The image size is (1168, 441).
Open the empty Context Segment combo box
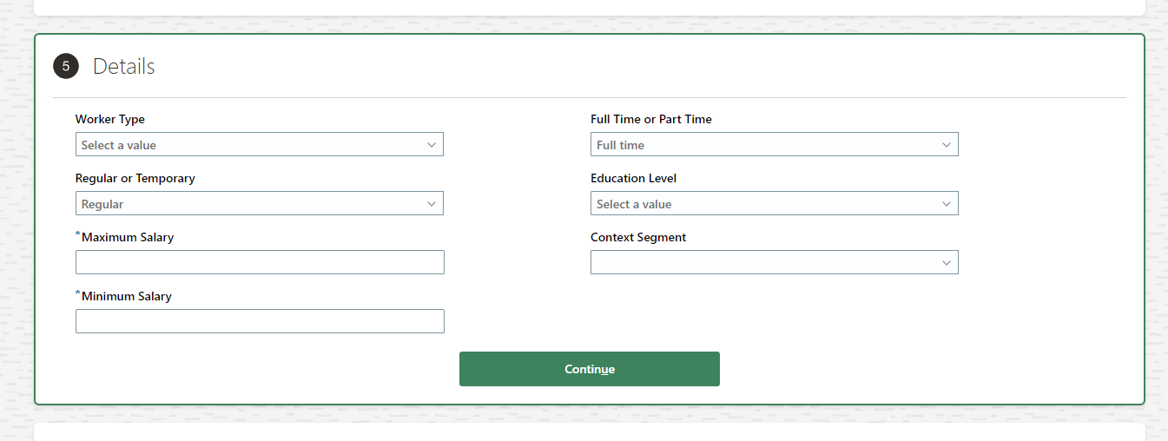point(775,262)
